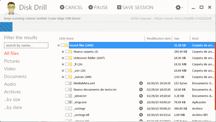
Task: Check the Found files checkbox
Action: [x=62, y=45]
